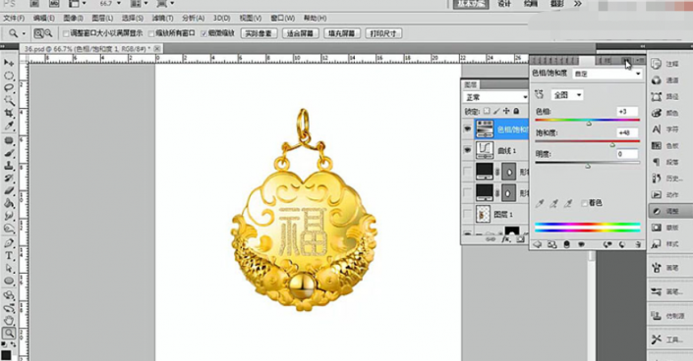Open the 样式 styles panel
This screenshot has height=361, width=693.
tap(666, 243)
